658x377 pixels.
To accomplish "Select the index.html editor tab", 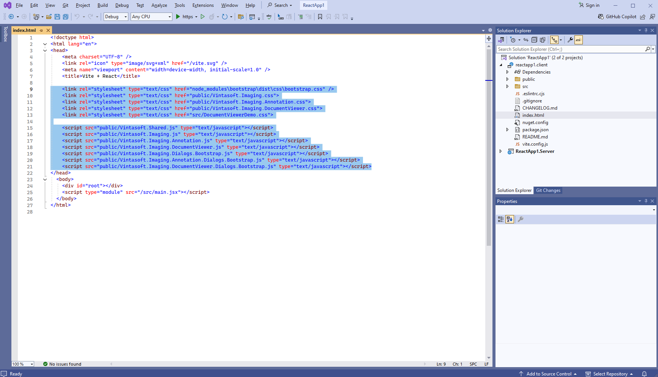I will 24,30.
